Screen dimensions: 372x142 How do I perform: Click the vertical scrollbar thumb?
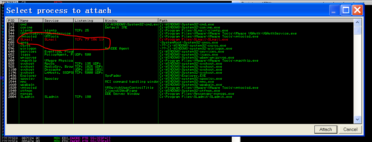tap(357, 30)
